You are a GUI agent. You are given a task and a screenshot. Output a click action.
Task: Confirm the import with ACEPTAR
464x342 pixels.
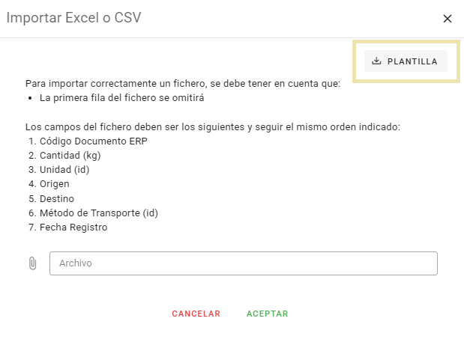click(267, 314)
